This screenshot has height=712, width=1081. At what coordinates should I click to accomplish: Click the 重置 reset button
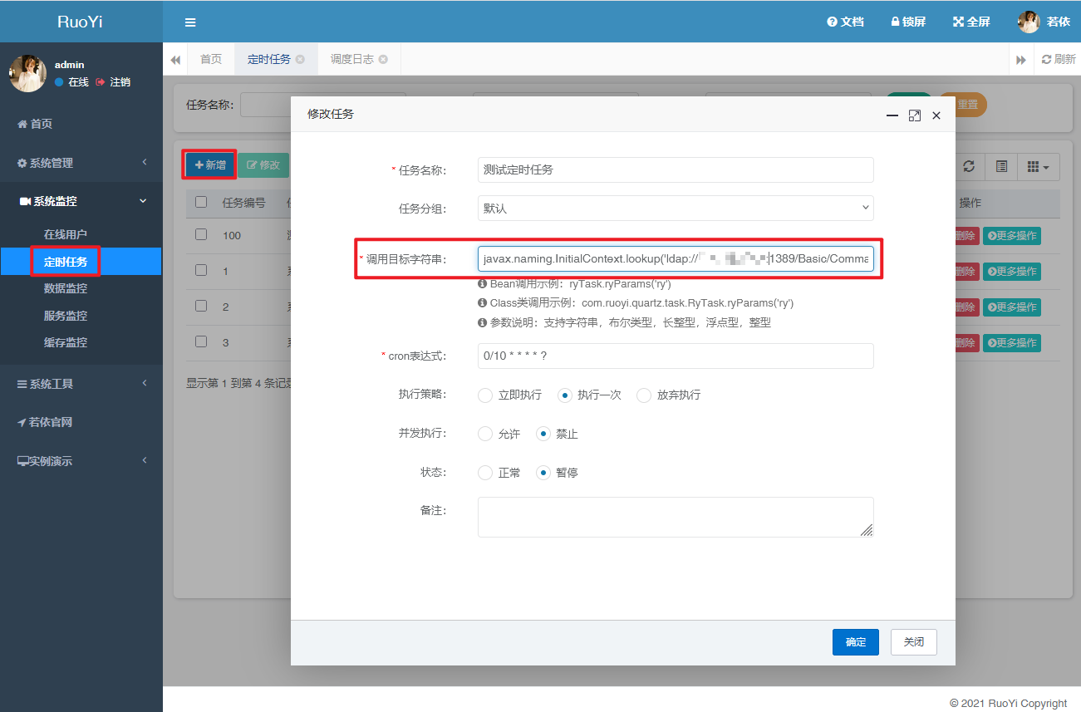point(970,105)
